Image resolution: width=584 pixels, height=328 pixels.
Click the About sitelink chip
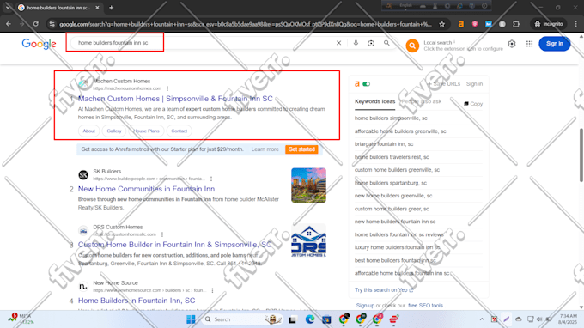88,131
